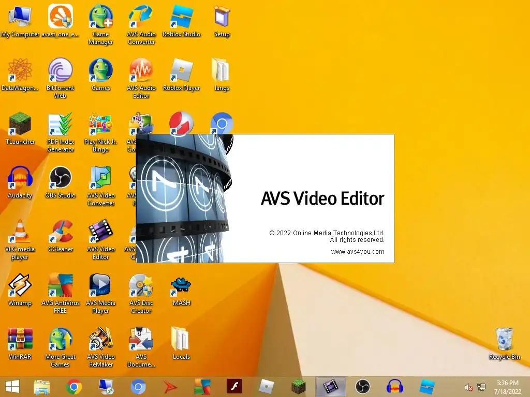Launch AVS Media Player shortcut
Viewport: 530px width, 397px height.
coord(101,294)
